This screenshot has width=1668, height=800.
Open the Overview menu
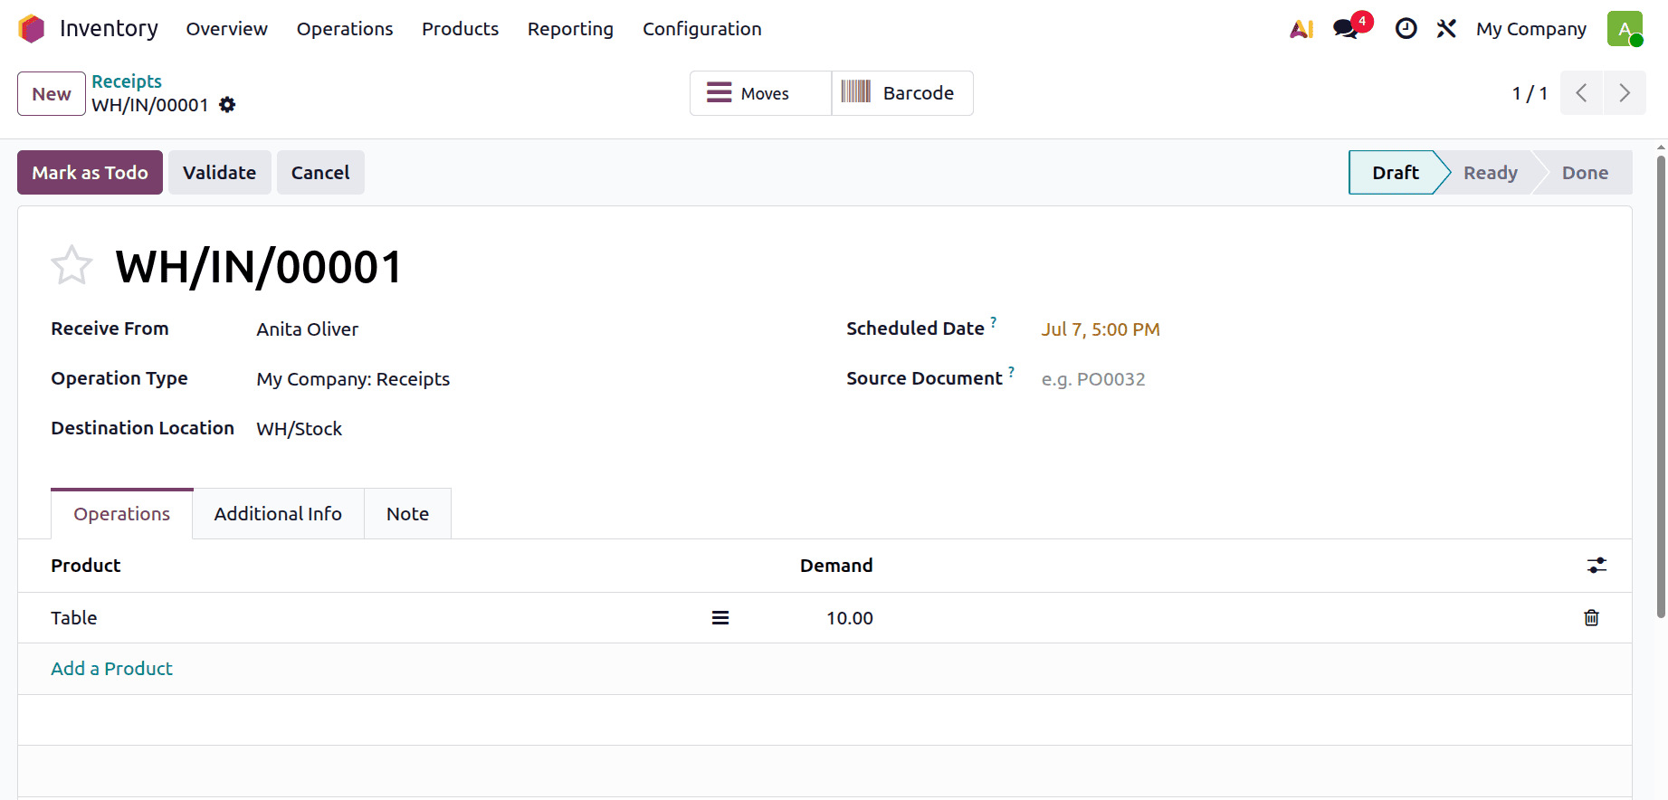227,29
